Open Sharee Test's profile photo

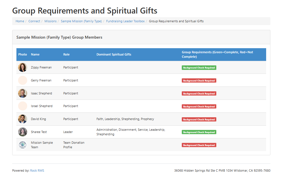[23, 132]
